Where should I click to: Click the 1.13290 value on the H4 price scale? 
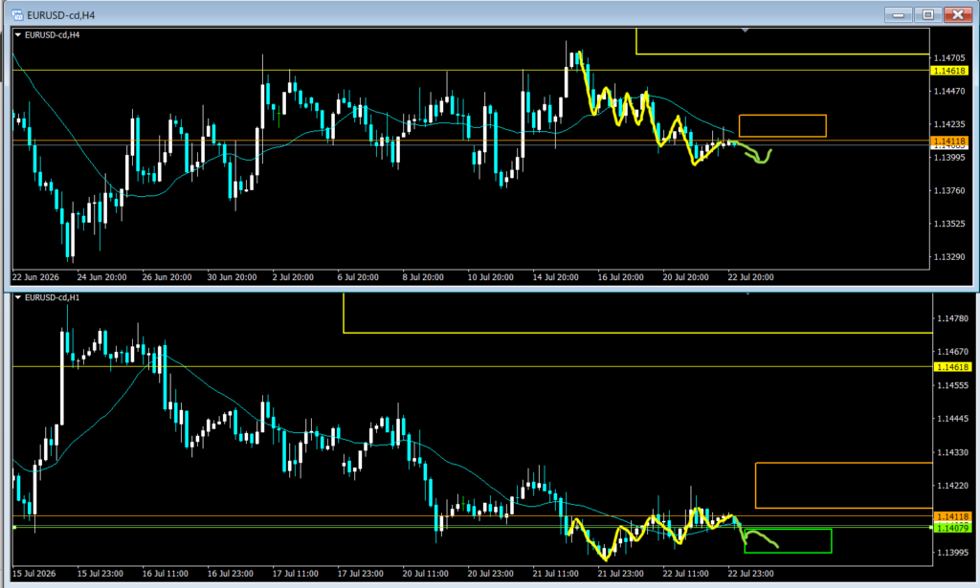point(949,256)
